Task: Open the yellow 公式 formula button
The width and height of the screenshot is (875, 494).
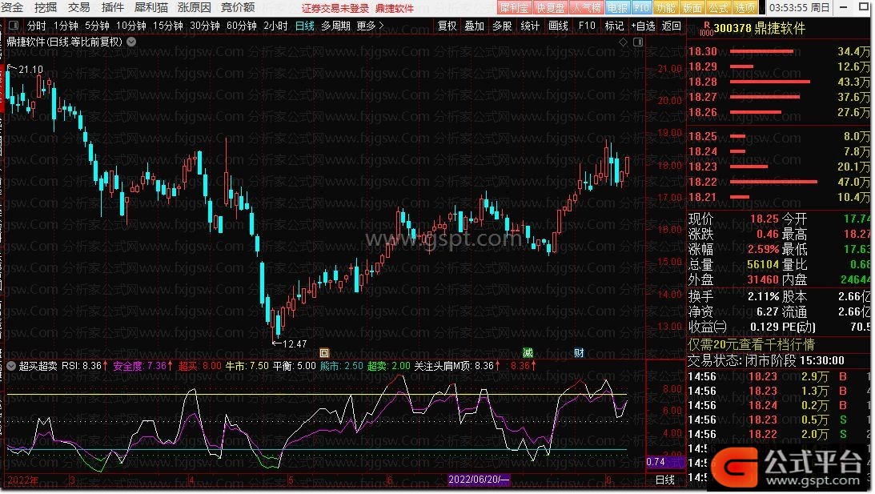Action: pos(718,8)
